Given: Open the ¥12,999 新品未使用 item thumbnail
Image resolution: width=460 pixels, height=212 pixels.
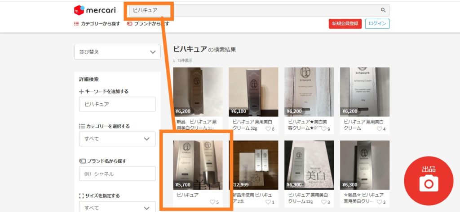Looking at the screenshot, I should pos(253,165).
